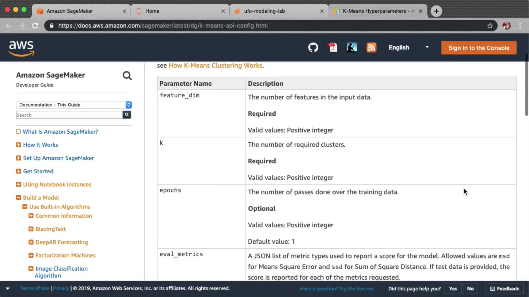Open the GitHub icon in header
The width and height of the screenshot is (529, 297).
click(x=313, y=48)
